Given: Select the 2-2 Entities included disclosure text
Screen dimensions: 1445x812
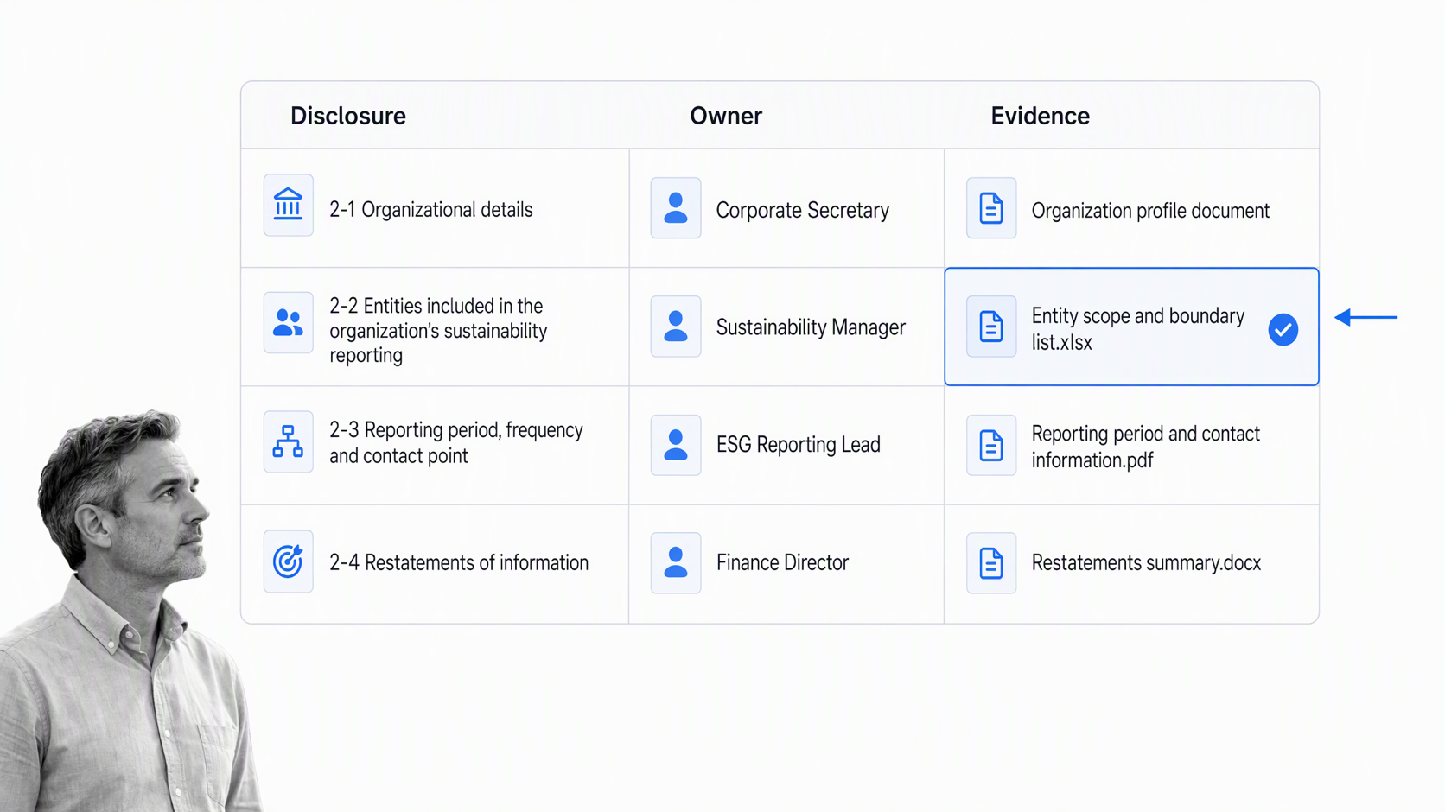Looking at the screenshot, I should [438, 331].
